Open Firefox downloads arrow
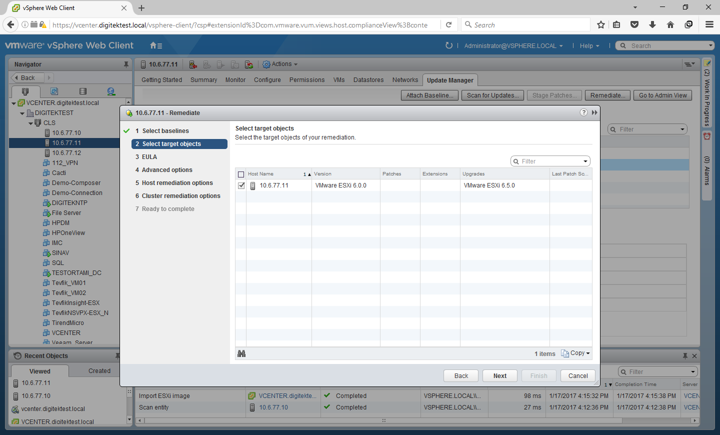 (x=652, y=24)
